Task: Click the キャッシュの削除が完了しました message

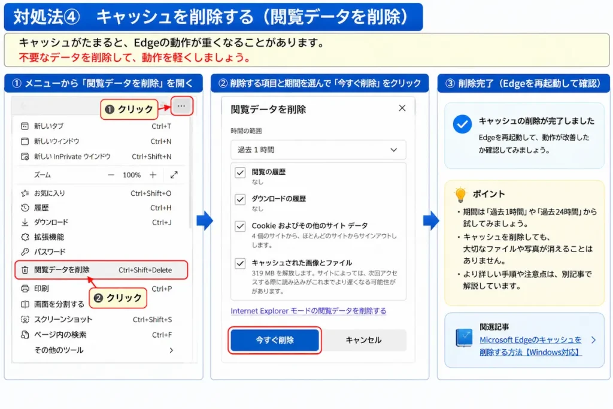Action: point(536,121)
